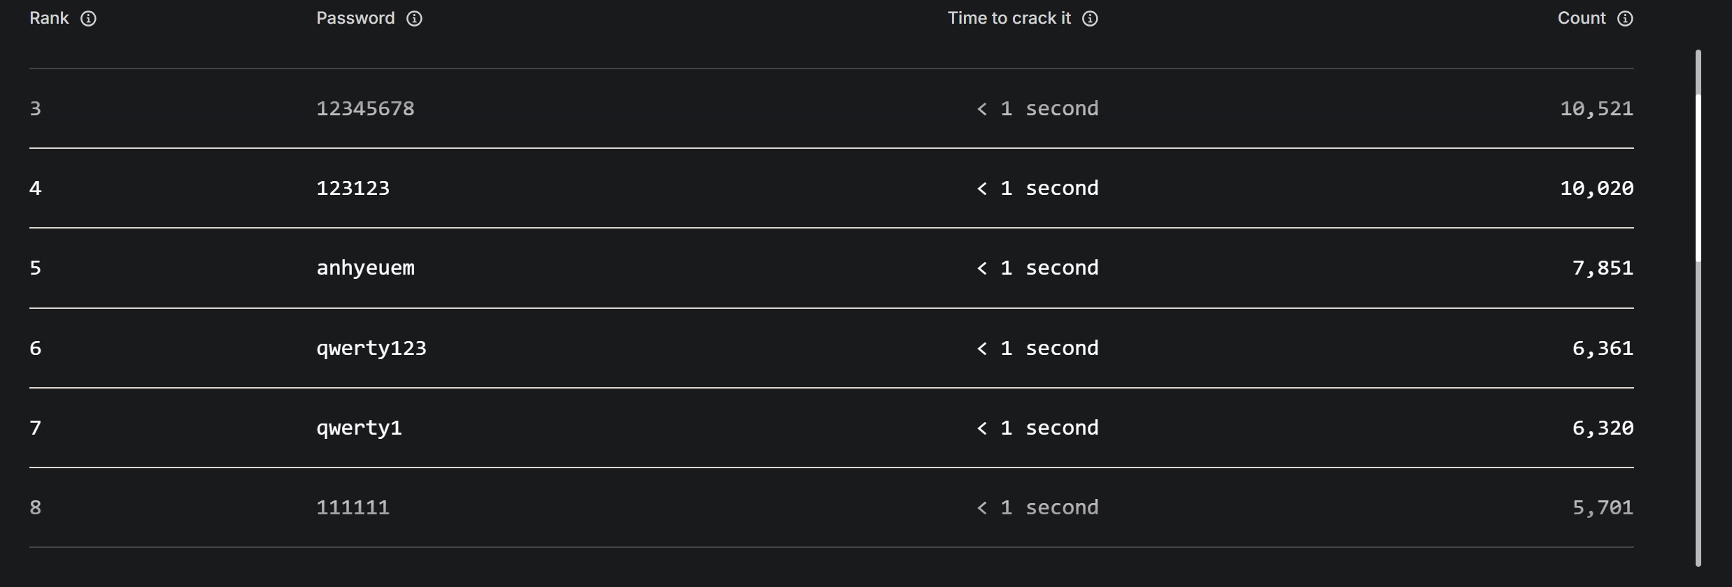The width and height of the screenshot is (1732, 587).
Task: Click the scrollbar track below the thumb
Action: [1698, 412]
